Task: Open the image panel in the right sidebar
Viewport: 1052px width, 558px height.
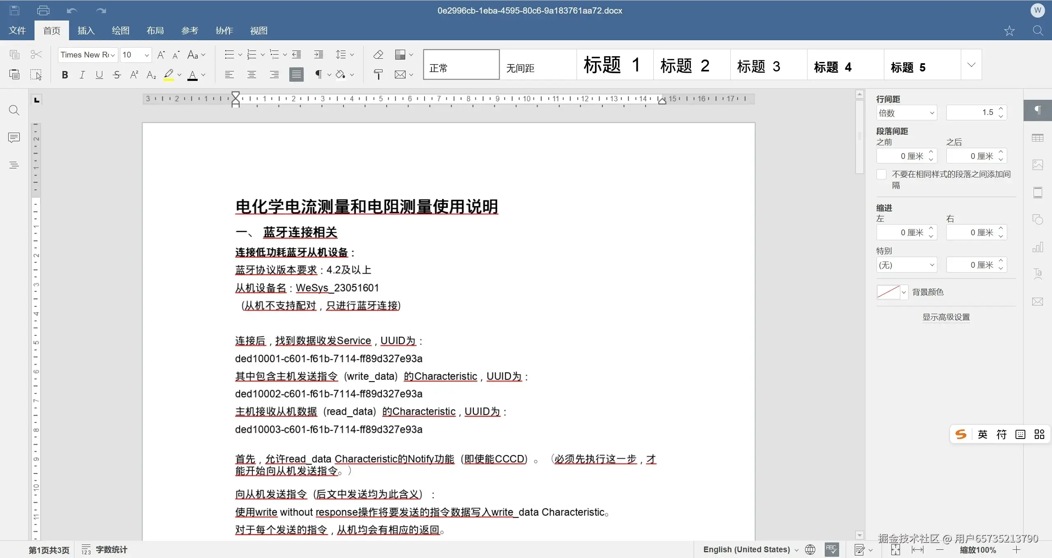Action: [x=1038, y=165]
